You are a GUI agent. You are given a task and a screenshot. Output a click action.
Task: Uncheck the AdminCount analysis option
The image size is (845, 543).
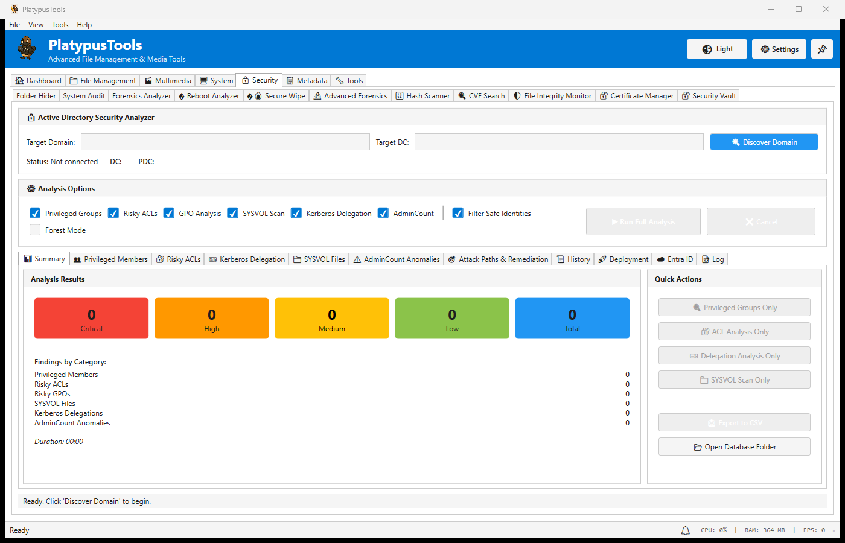[383, 213]
